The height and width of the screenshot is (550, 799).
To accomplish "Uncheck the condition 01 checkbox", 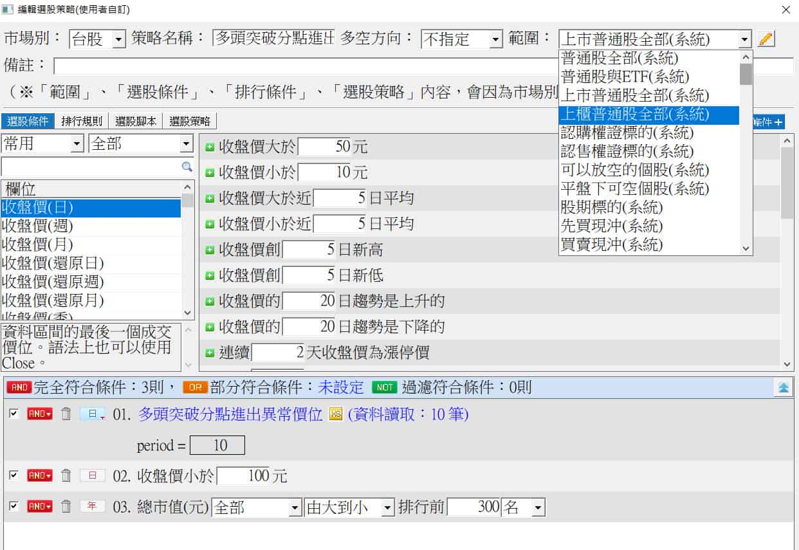I will (14, 414).
